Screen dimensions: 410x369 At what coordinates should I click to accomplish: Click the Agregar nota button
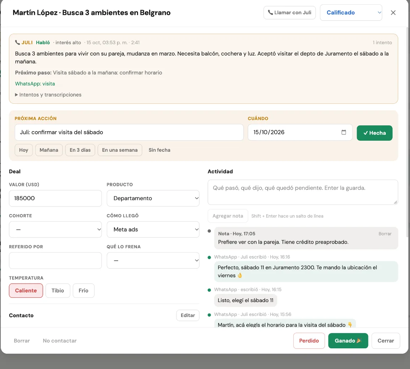click(228, 216)
